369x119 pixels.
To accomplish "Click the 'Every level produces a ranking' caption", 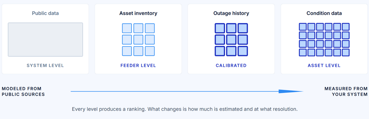I will click(185, 109).
